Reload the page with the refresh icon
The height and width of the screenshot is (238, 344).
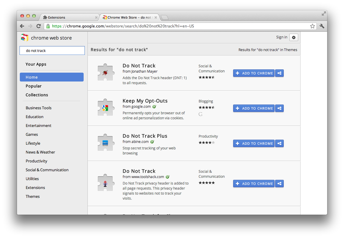point(38,26)
